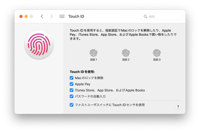Click the 指紋3 text label
The image size is (200, 133).
[x=157, y=60]
